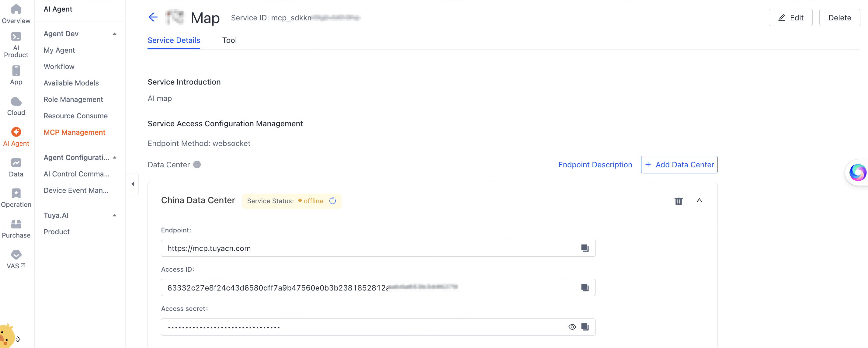Screen dimensions: 868x348
Task: Click the Access ID input field
Action: click(x=378, y=288)
